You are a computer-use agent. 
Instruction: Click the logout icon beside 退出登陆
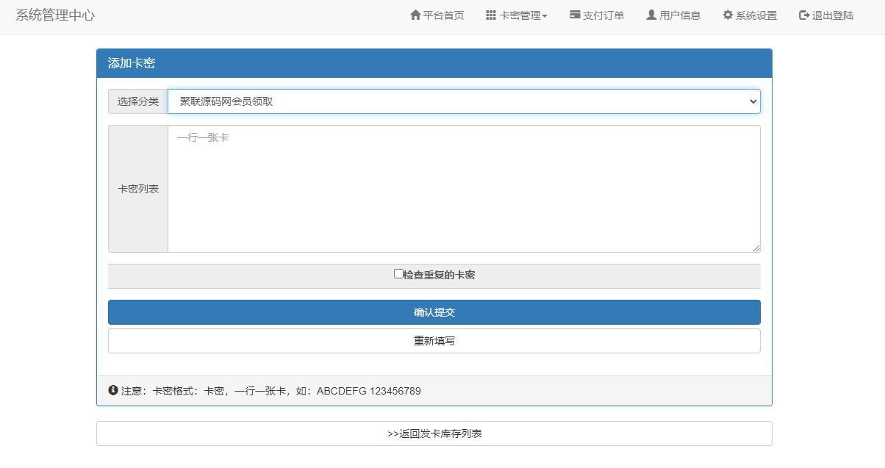coord(804,15)
